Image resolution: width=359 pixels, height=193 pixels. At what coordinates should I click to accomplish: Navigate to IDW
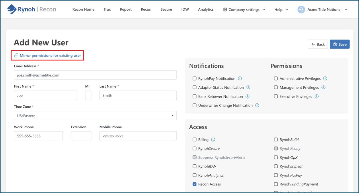click(185, 9)
